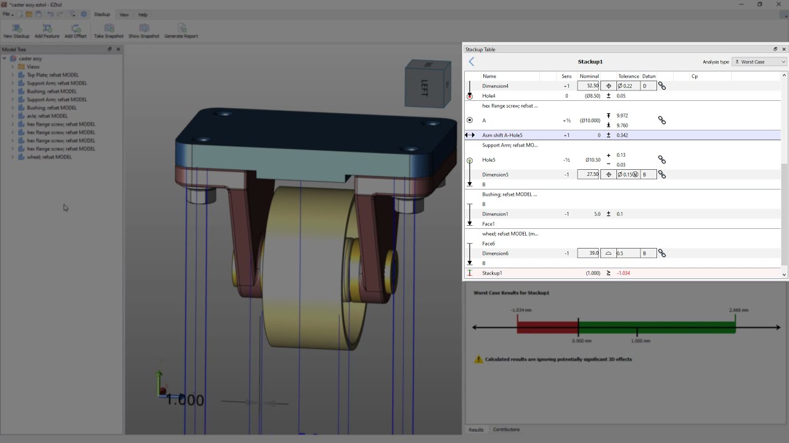789x443 pixels.
Task: Click the LEFT face of the view cube
Action: (x=425, y=87)
